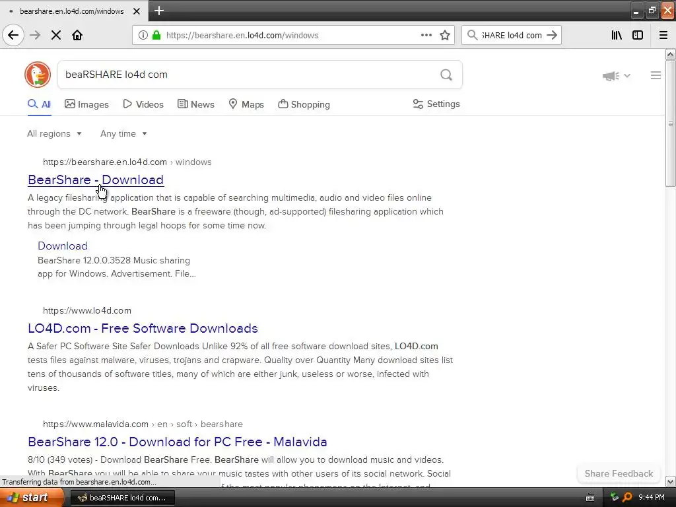Open the Firefox hamburger menu

663,36
